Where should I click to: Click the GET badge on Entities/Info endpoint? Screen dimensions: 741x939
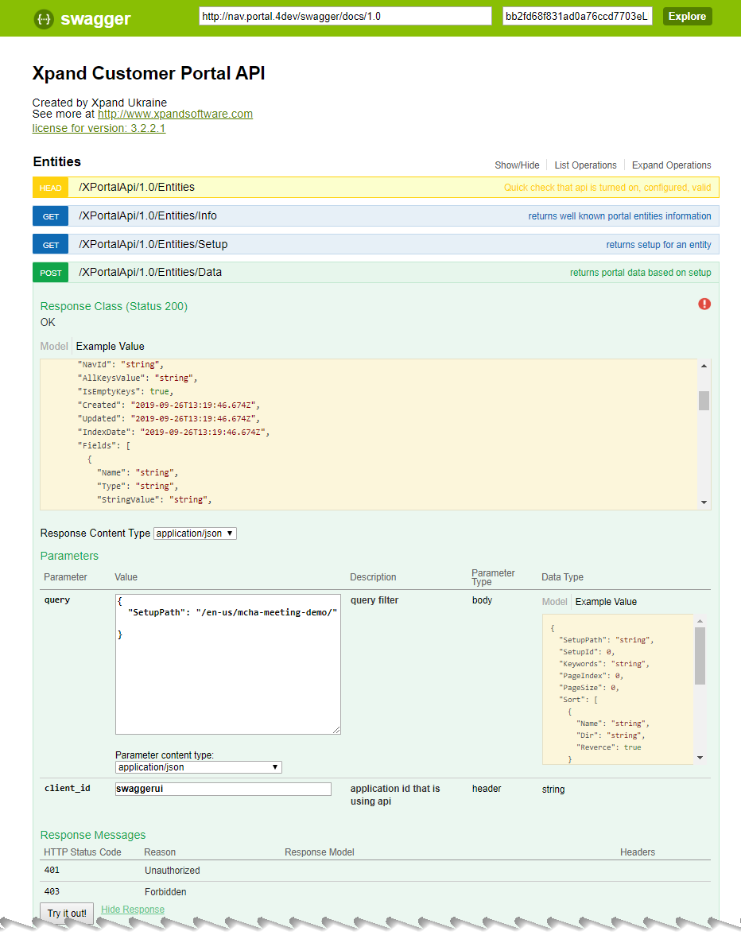click(50, 215)
